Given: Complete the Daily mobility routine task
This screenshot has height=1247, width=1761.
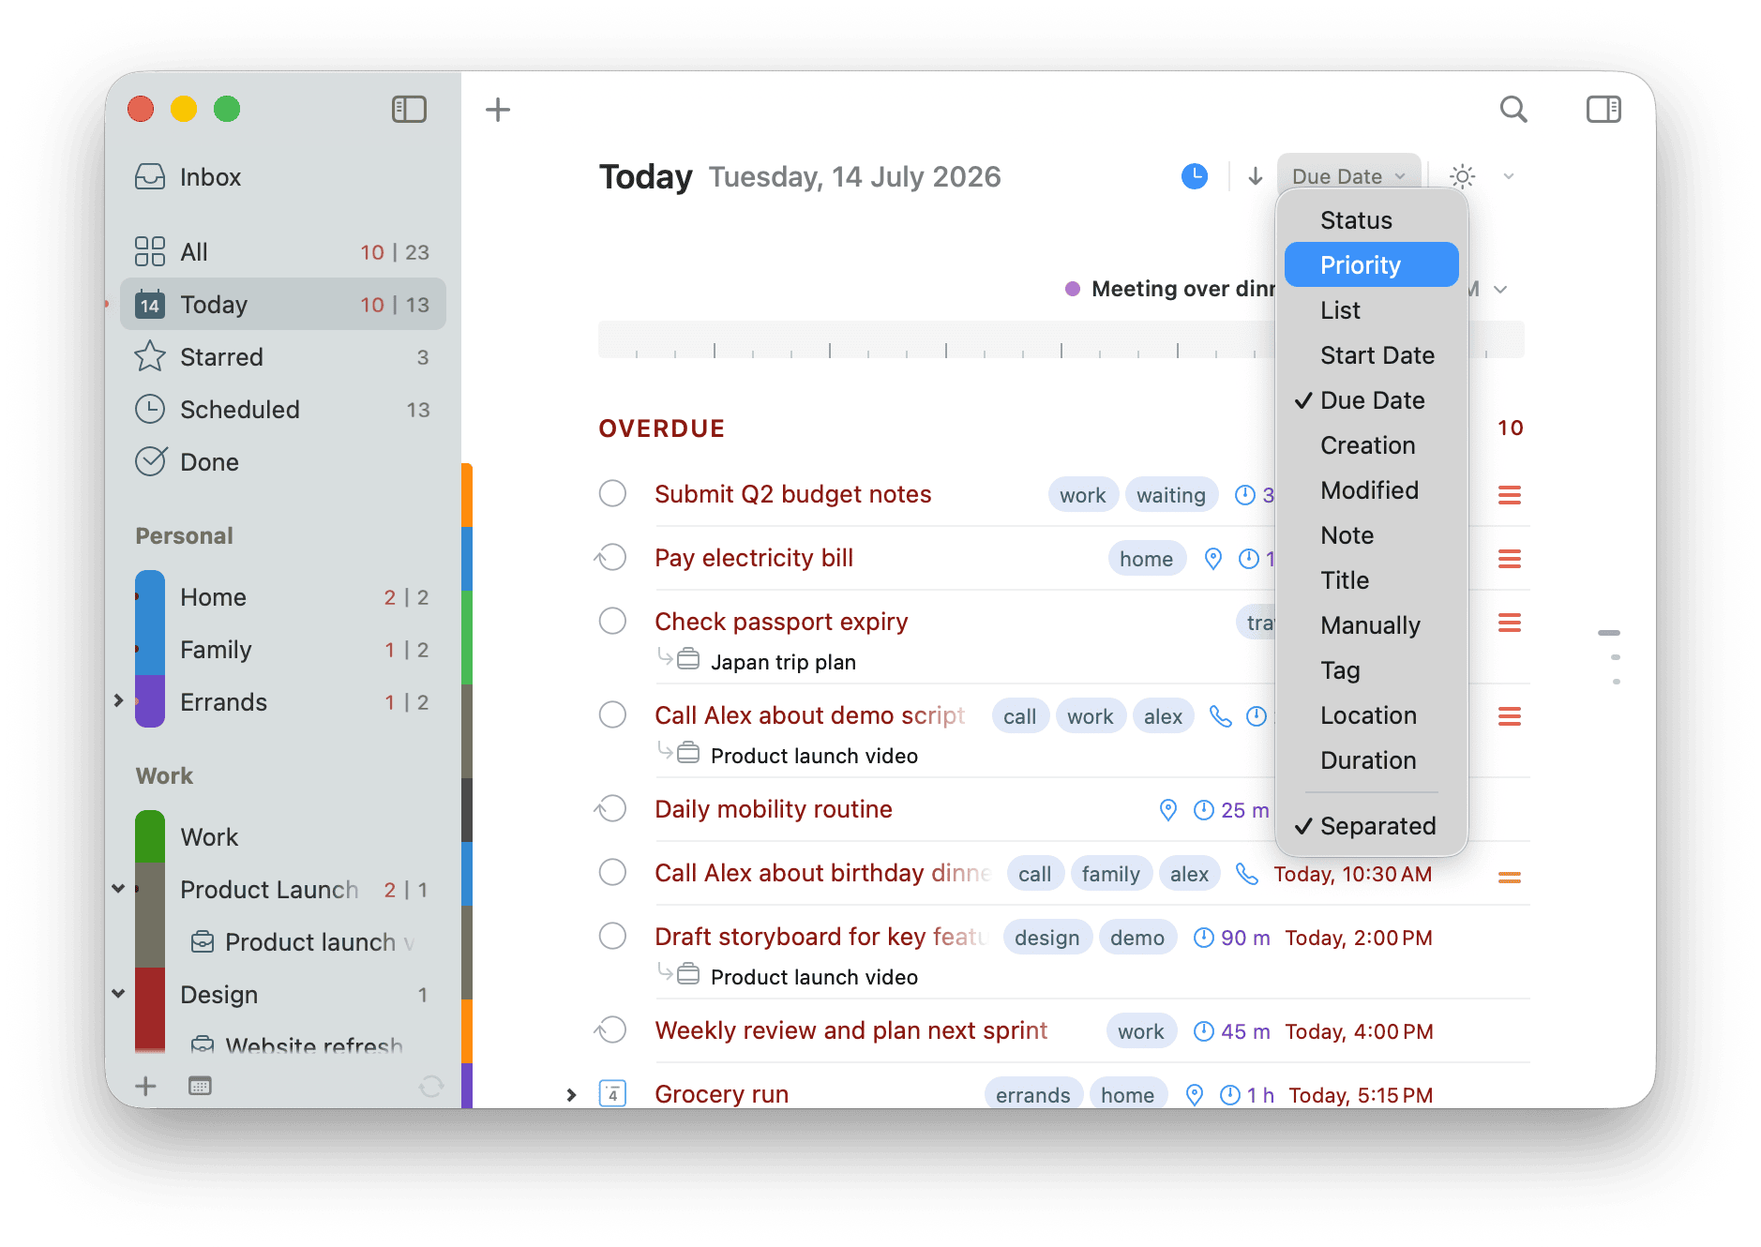Looking at the screenshot, I should pyautogui.click(x=611, y=808).
